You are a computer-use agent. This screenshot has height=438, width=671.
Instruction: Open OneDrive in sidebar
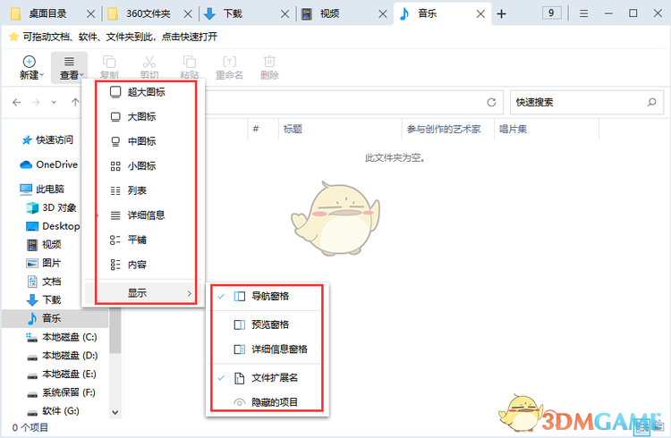tap(49, 164)
